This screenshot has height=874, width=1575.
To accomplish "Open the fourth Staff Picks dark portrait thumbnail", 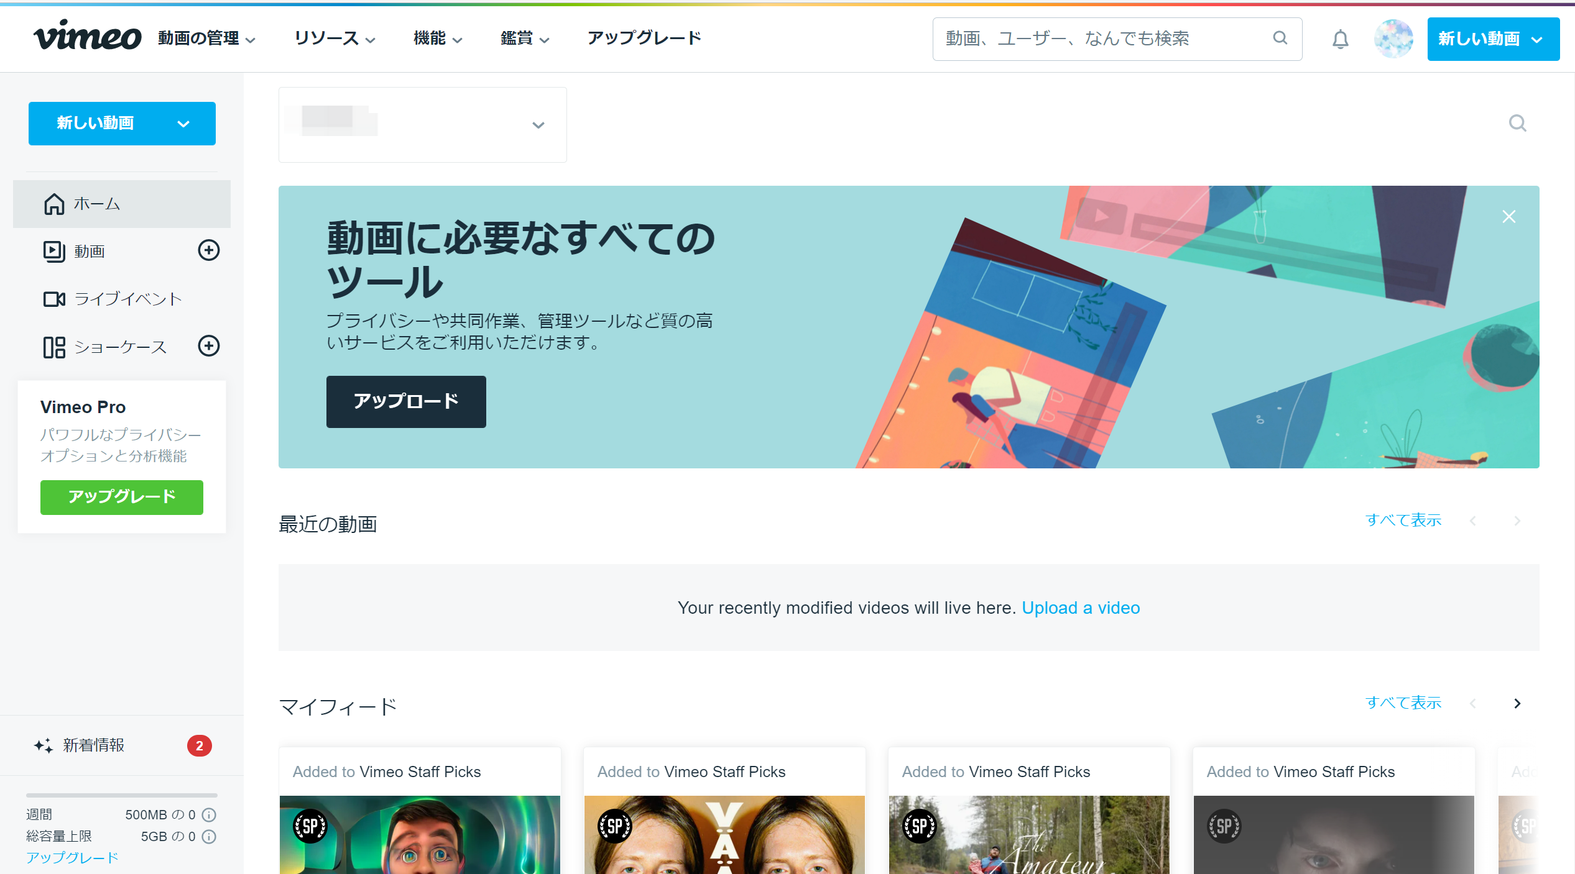I will tap(1334, 835).
